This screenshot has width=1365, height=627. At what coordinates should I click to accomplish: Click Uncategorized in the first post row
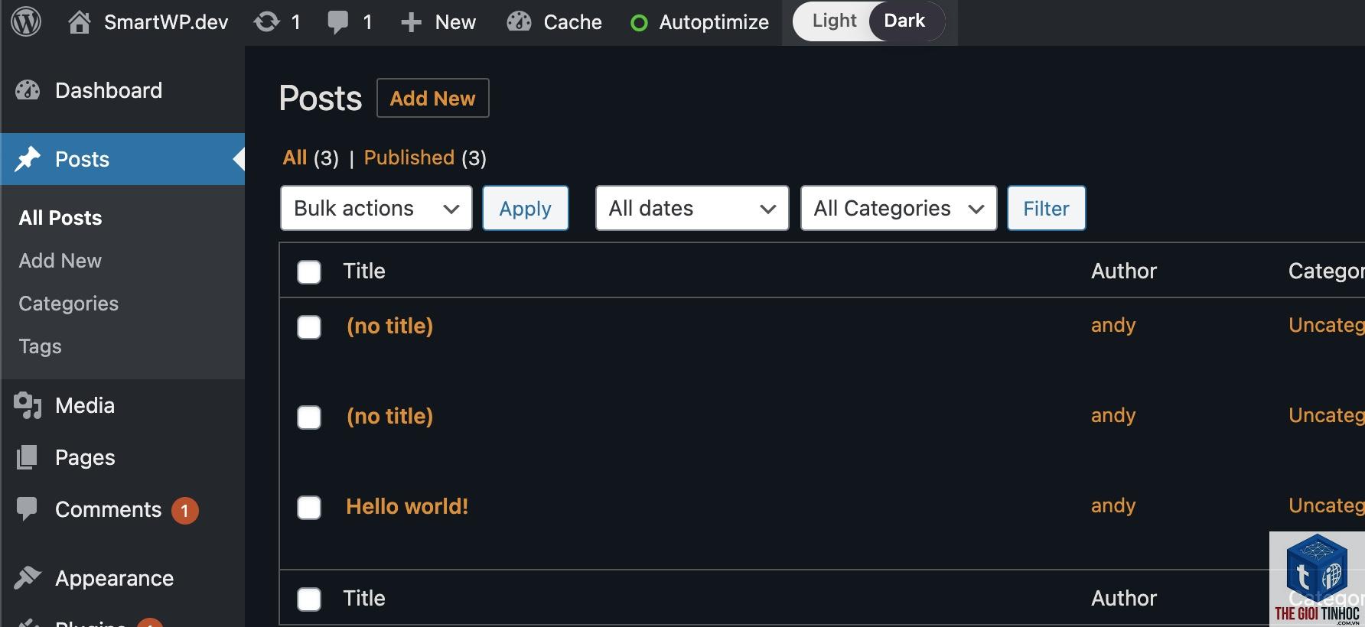1326,325
